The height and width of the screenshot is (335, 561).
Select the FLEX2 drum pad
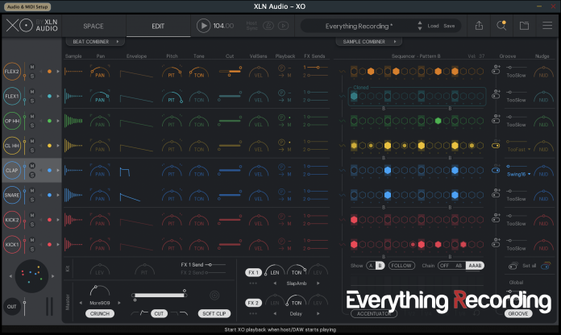pos(12,71)
